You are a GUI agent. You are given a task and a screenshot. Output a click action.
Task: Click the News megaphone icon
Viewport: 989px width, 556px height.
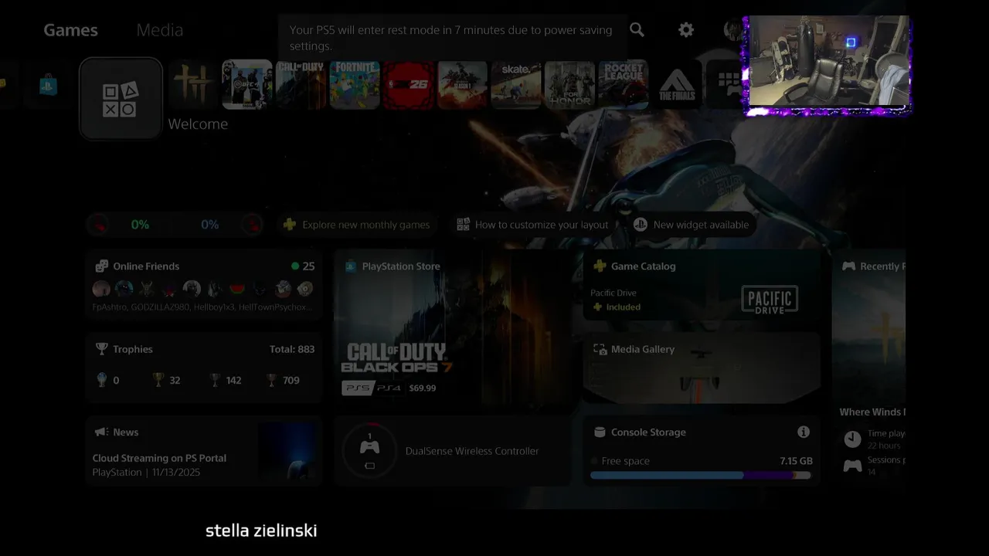[101, 432]
